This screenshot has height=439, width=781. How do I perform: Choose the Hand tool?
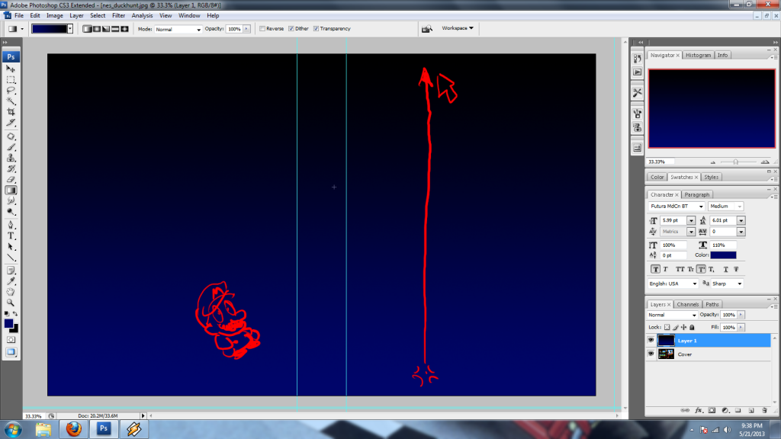click(11, 291)
